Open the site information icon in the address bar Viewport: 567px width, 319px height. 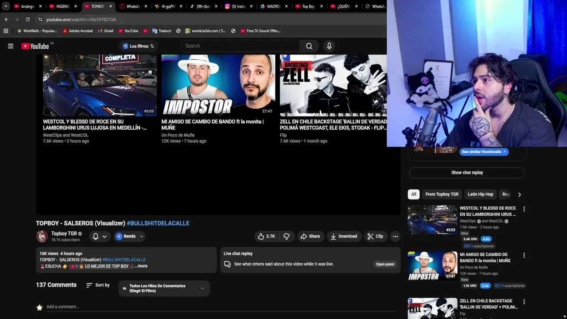point(40,19)
